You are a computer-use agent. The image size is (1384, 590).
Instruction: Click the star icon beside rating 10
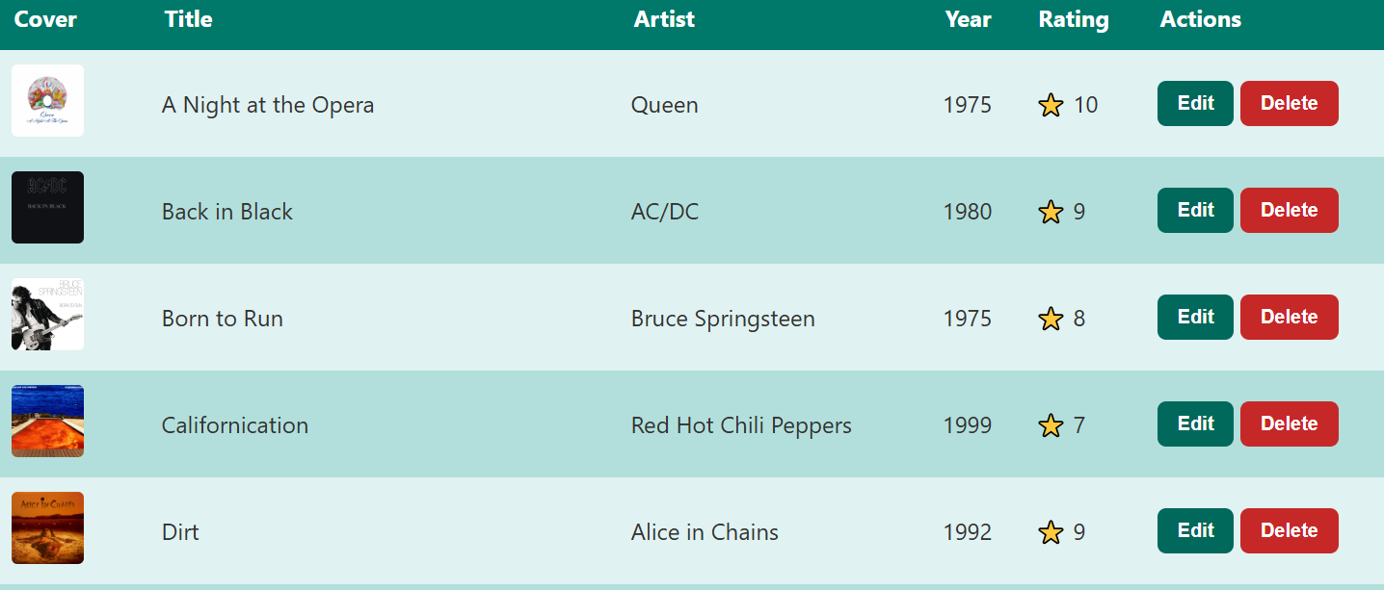pyautogui.click(x=1051, y=105)
